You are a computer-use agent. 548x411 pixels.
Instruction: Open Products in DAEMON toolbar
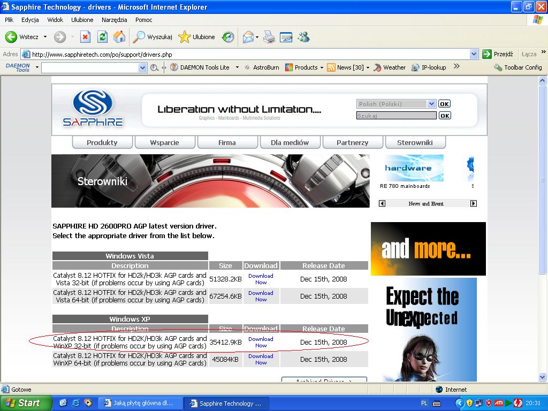[x=301, y=67]
